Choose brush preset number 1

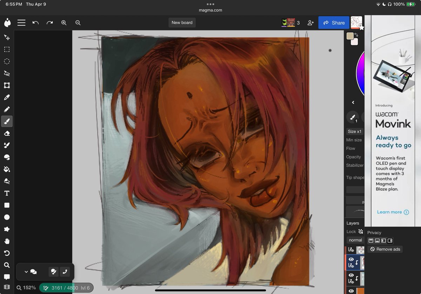[x=353, y=117]
